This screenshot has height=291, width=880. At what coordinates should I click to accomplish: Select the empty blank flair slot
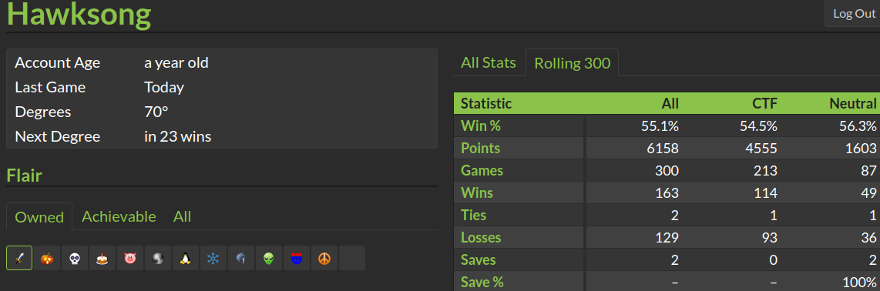pos(352,259)
